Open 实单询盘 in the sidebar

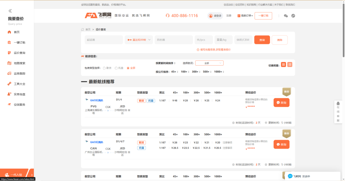point(17,94)
